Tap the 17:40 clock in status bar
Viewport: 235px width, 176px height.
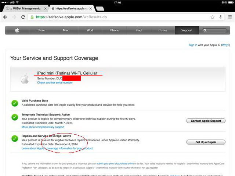coord(117,3)
